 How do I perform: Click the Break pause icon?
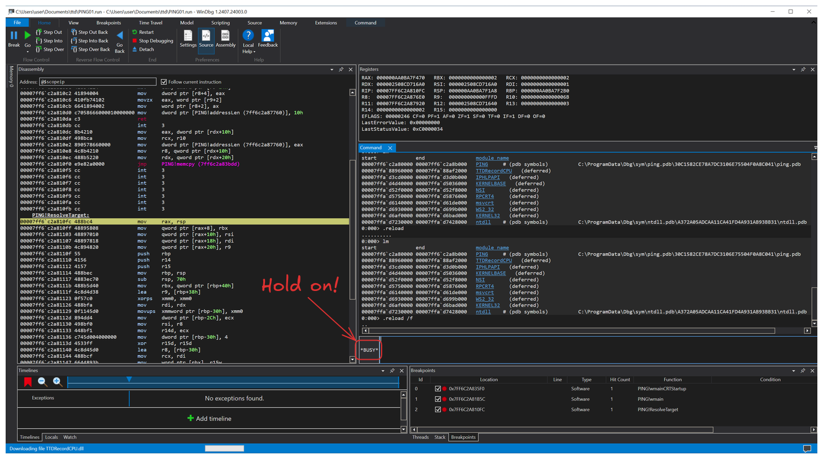pos(14,36)
